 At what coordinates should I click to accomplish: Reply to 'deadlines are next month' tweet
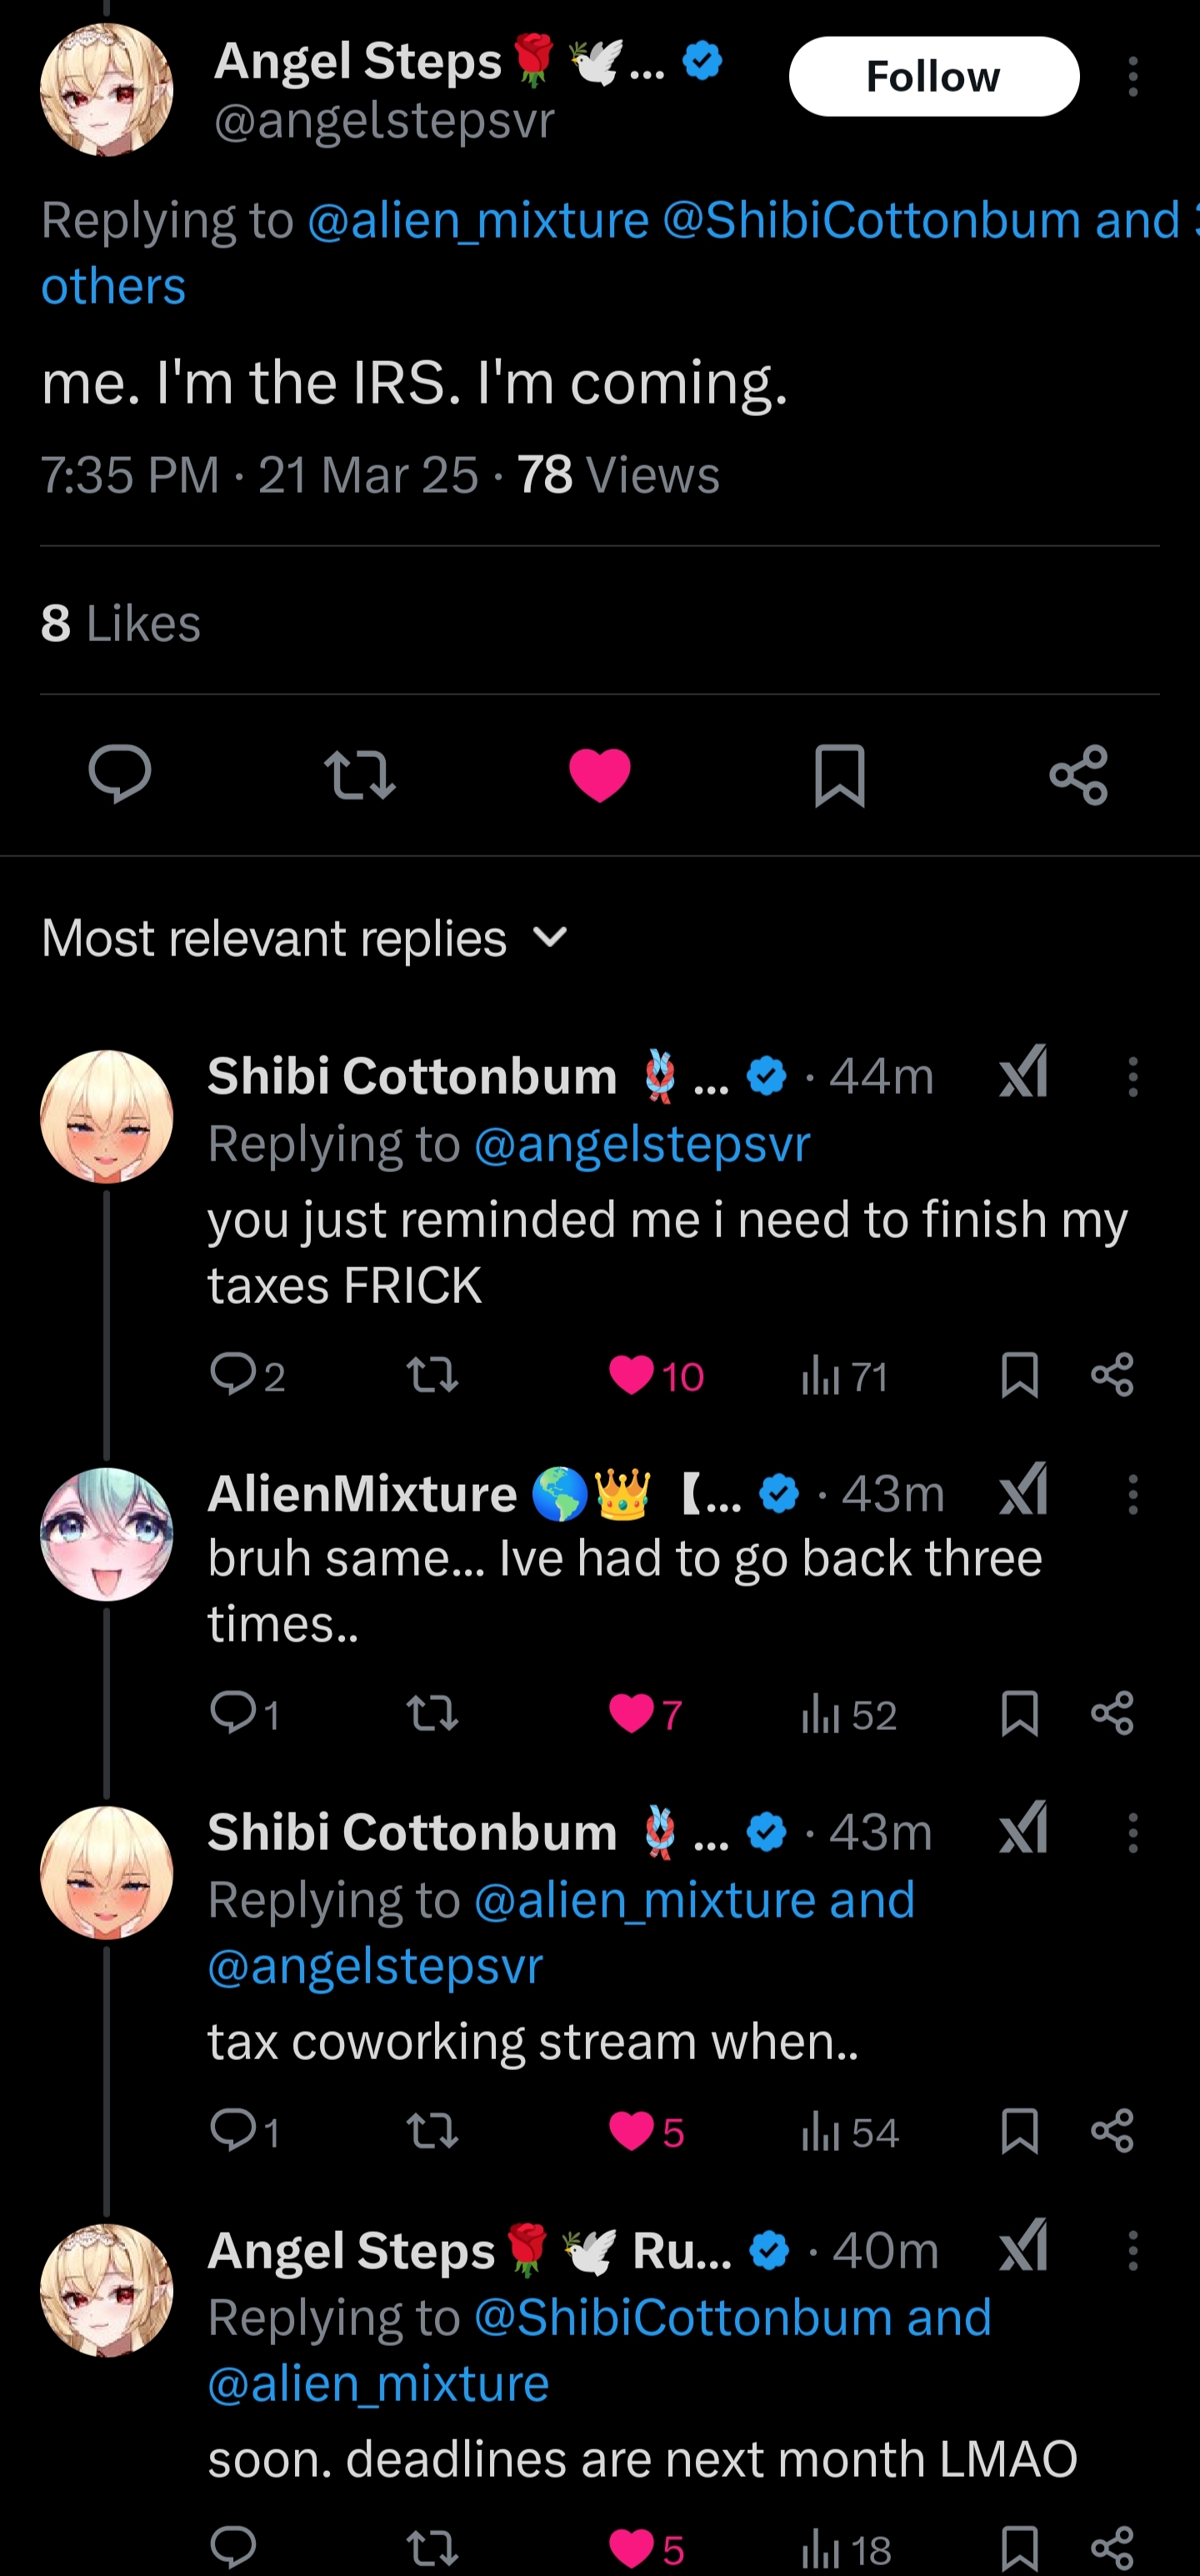click(233, 2548)
